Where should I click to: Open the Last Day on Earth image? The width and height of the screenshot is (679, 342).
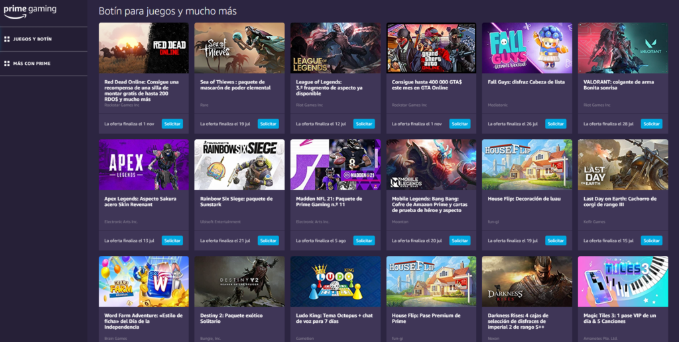[x=623, y=164]
